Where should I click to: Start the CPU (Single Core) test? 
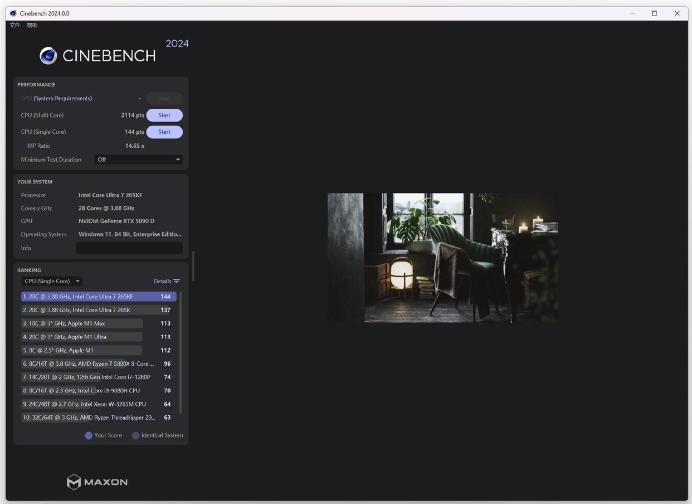click(164, 132)
